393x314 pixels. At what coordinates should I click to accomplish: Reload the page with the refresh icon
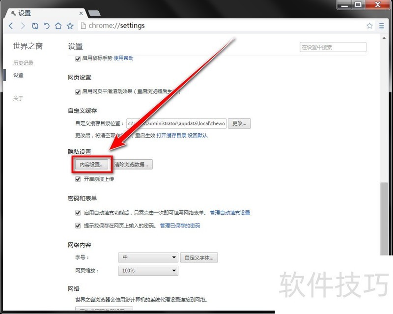click(x=35, y=26)
